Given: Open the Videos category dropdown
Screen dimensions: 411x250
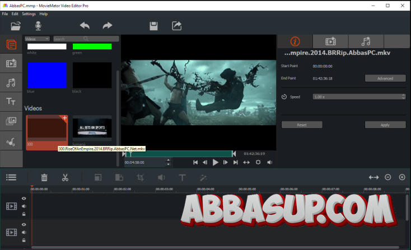Looking at the screenshot, I should point(37,39).
